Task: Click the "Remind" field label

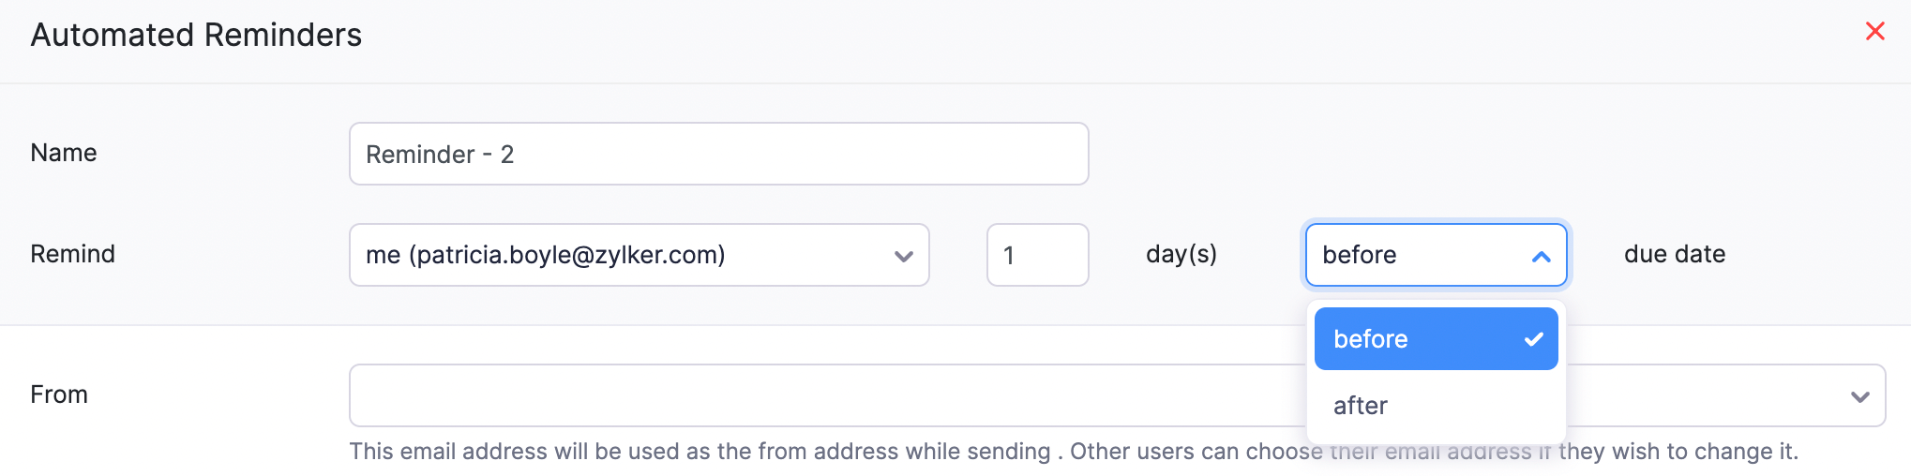Action: point(73,254)
